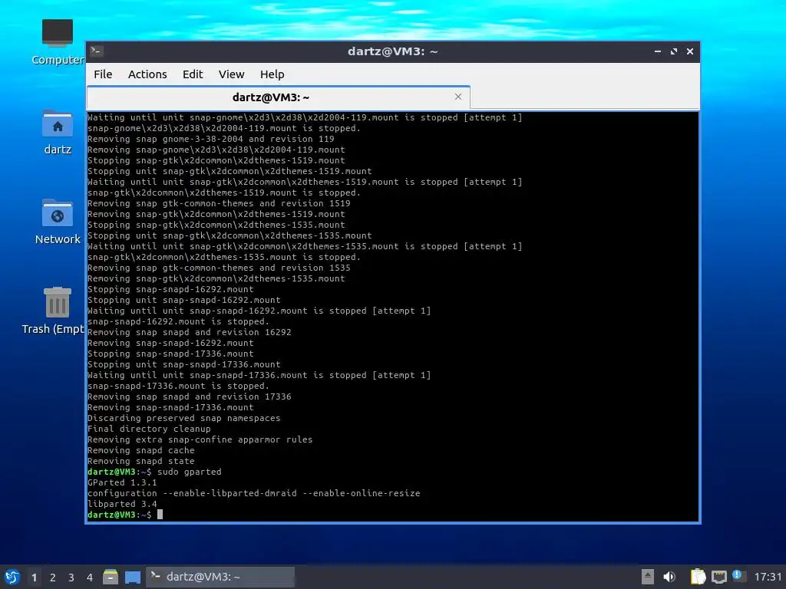Click 'Removing snap gnome-3-38-2004 and revision 119'
Image resolution: width=786 pixels, height=589 pixels.
(x=210, y=139)
